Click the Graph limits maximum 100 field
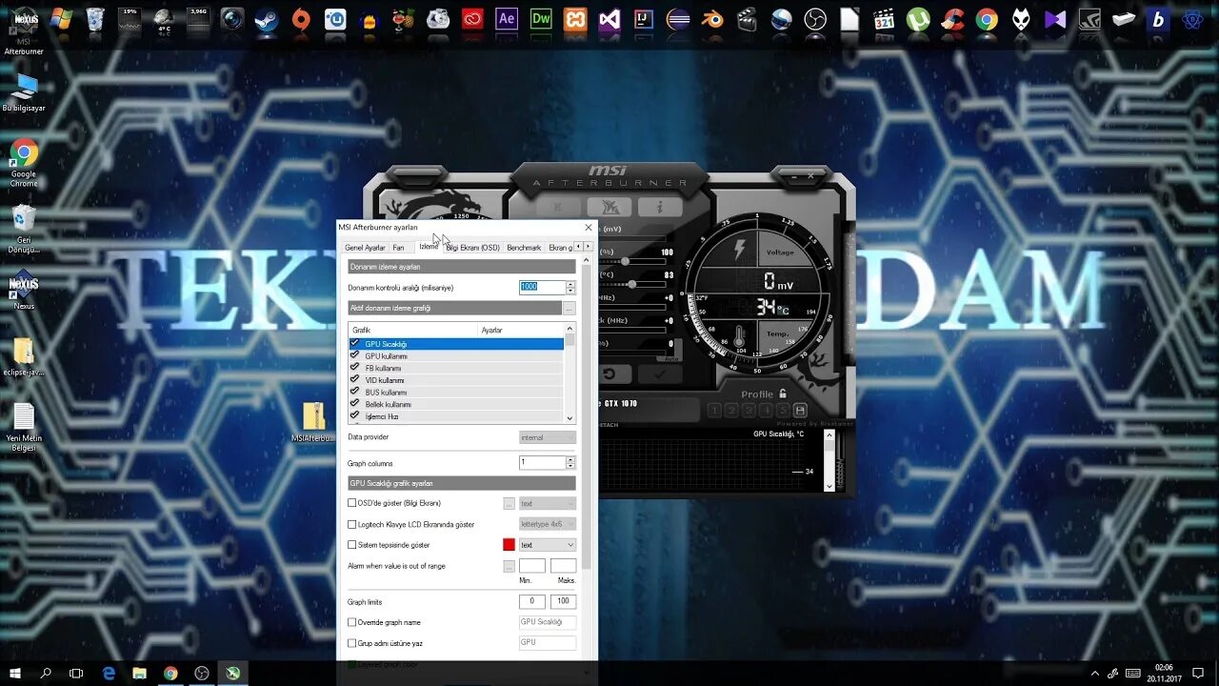The image size is (1219, 686). [563, 601]
